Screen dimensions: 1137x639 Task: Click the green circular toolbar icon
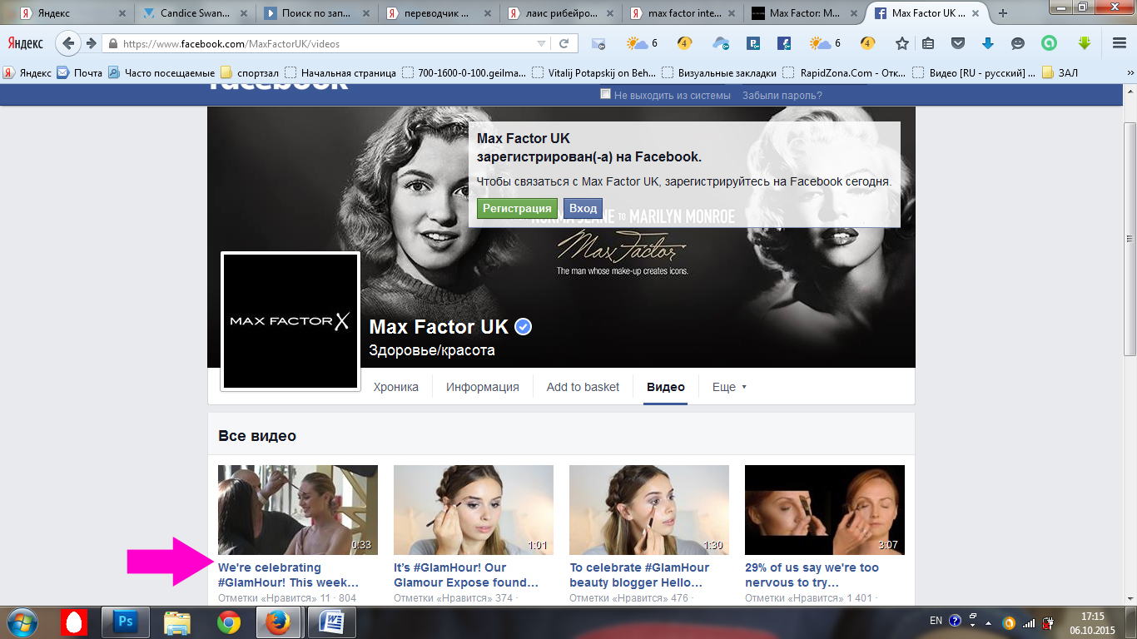point(1050,43)
